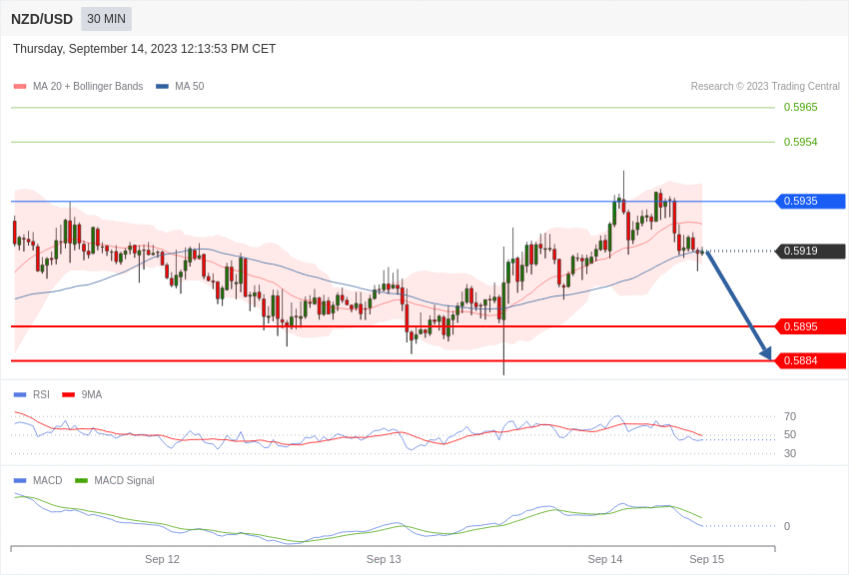Click the 9MA red legend swatch

68,395
